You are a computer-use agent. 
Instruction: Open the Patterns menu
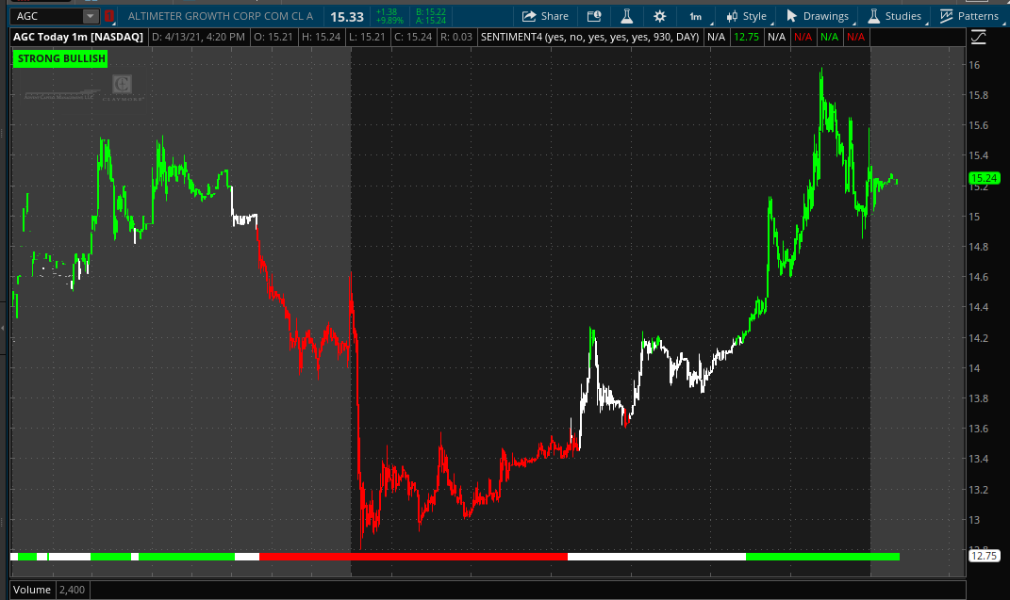click(969, 16)
